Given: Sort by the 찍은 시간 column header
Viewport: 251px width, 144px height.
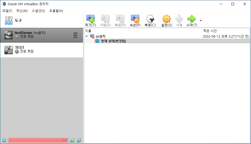Looking at the screenshot, I should (x=226, y=31).
